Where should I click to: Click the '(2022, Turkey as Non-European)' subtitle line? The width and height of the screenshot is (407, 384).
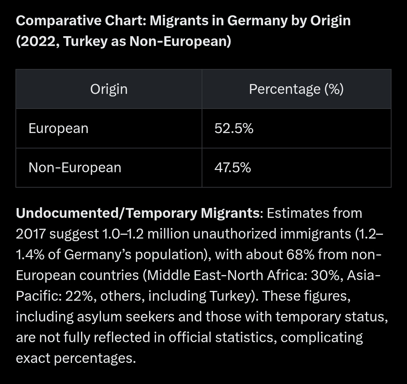click(123, 41)
